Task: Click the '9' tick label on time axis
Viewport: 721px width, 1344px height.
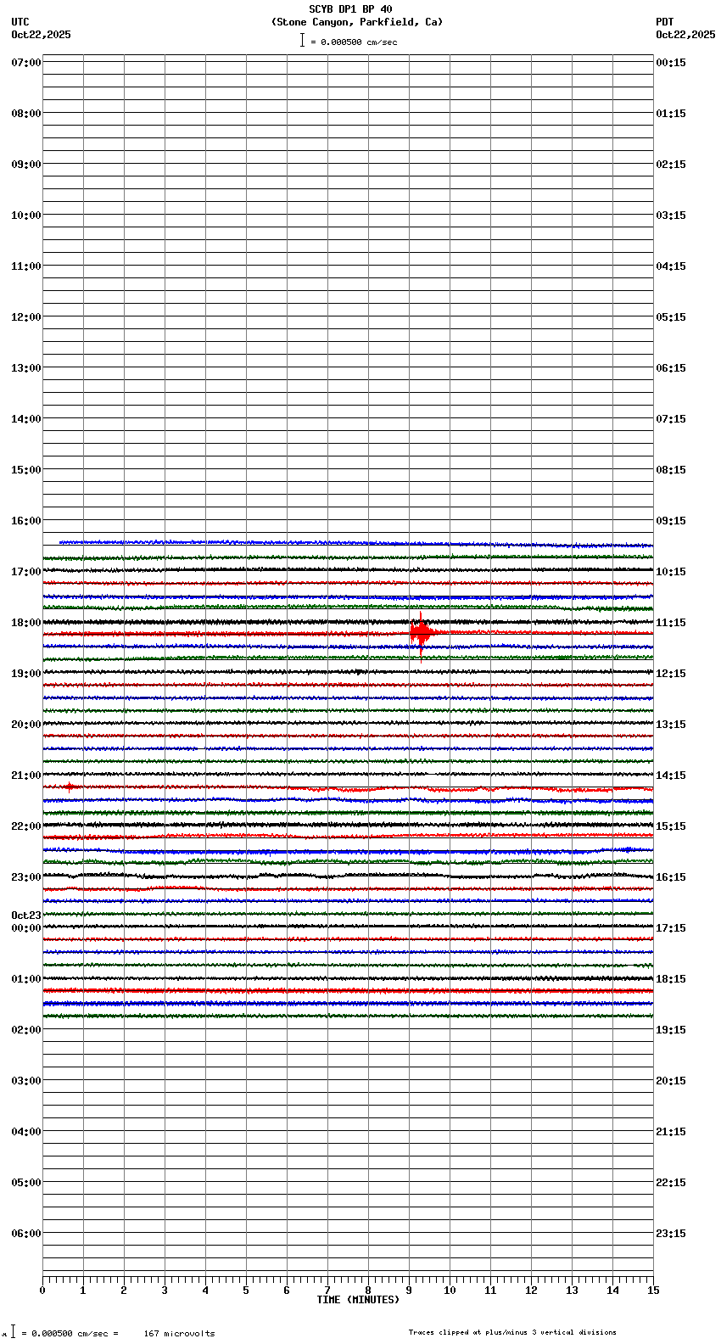Action: [x=409, y=1291]
